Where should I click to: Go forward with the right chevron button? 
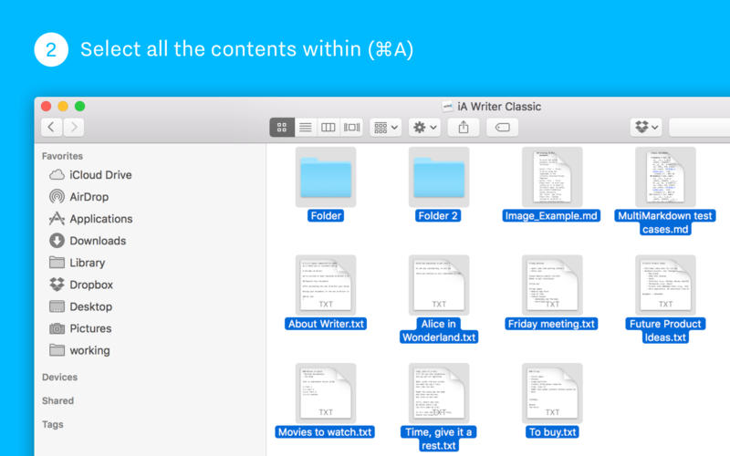tap(74, 127)
